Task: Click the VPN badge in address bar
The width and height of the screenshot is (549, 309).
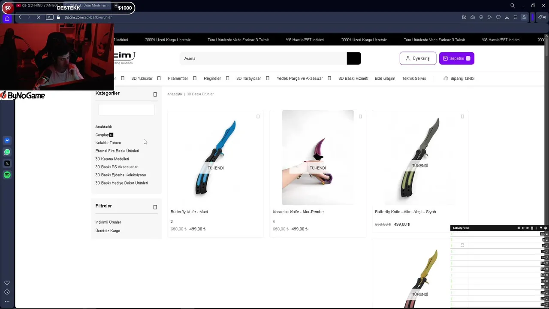Action: (x=49, y=17)
